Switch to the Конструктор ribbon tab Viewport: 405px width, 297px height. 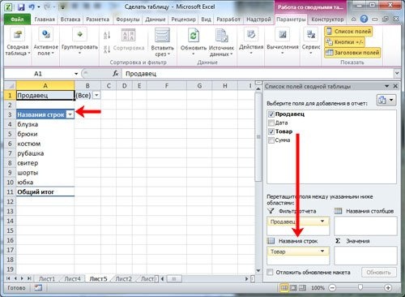click(x=327, y=19)
